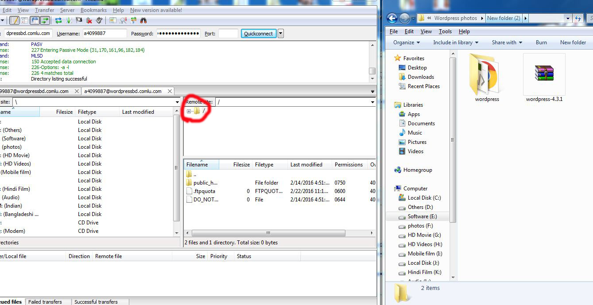Open FileZilla's Transfer menu
The height and width of the screenshot is (305, 593).
point(44,10)
